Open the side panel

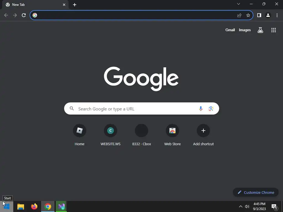(x=259, y=15)
